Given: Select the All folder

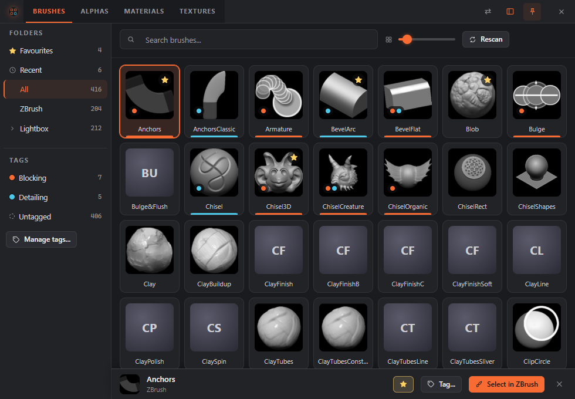Looking at the screenshot, I should 55,89.
